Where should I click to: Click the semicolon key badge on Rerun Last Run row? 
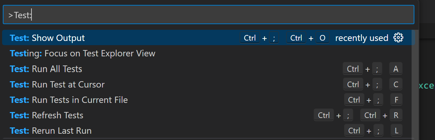click(x=377, y=131)
